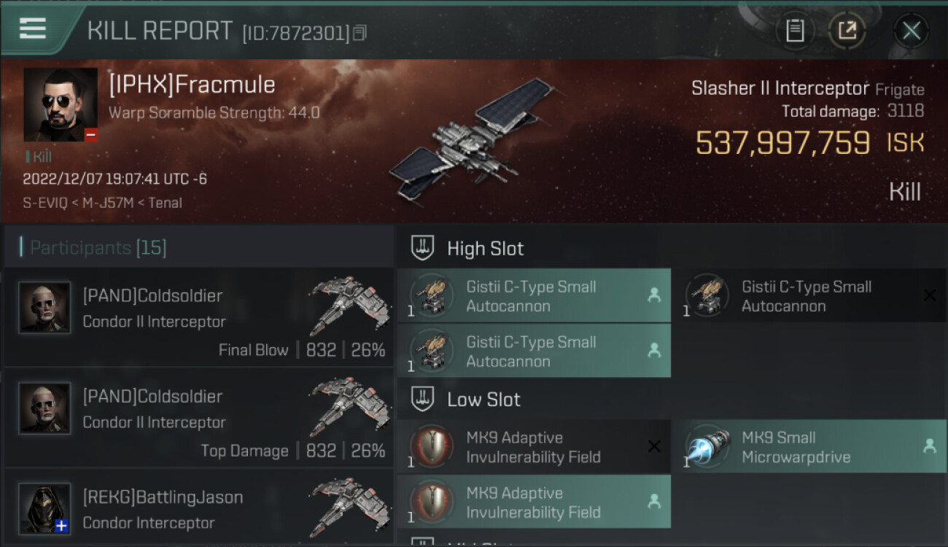Select the first highlighted Gistii C-Type Autocannon

point(534,295)
